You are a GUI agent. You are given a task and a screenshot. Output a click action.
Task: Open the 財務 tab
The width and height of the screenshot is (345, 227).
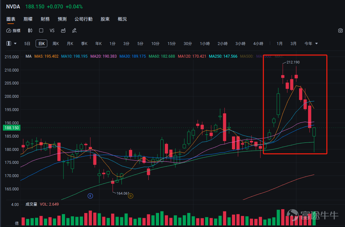pyautogui.click(x=45, y=19)
